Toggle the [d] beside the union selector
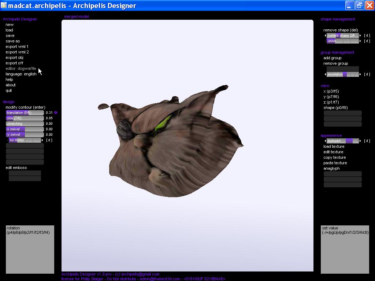This screenshot has height=281, width=375. [x=367, y=41]
